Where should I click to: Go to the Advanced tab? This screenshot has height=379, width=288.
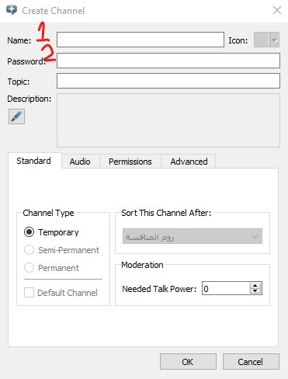tap(189, 162)
